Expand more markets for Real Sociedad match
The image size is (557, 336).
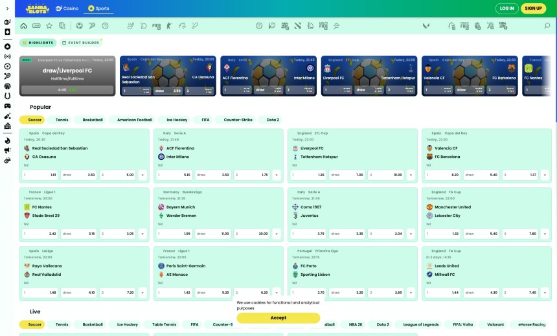click(x=142, y=175)
